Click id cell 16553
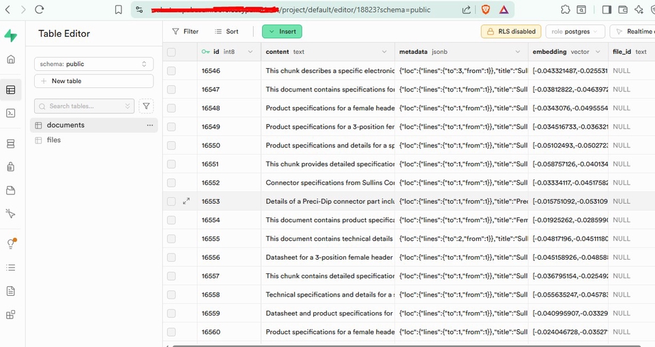The image size is (655, 347). point(229,201)
